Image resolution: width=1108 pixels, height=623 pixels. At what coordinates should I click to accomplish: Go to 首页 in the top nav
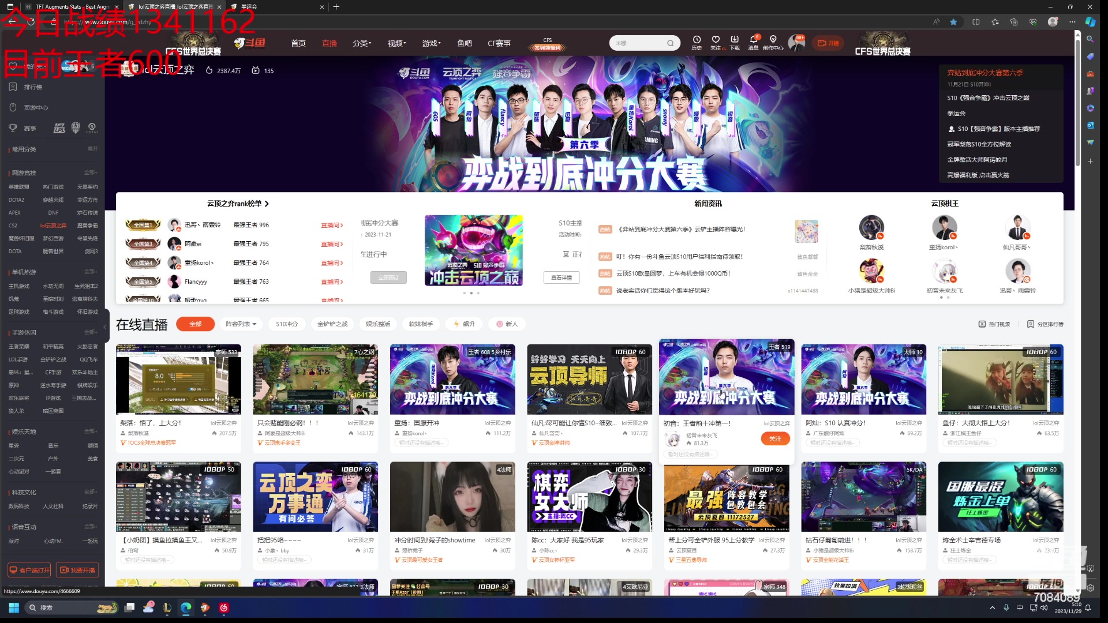point(298,43)
